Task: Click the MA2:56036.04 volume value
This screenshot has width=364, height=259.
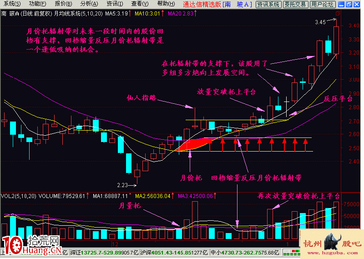Action: (x=153, y=196)
